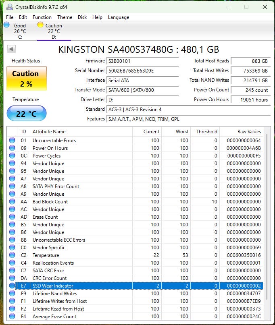This screenshot has width=275, height=325.
Task: Click status orb of Power On Hours attribute row
Action: [x=12, y=148]
